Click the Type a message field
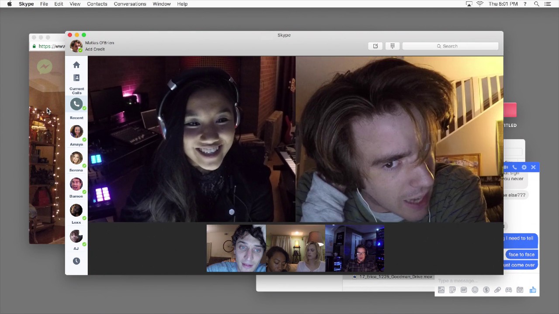Screen dimensions: 559x314 pos(487,280)
